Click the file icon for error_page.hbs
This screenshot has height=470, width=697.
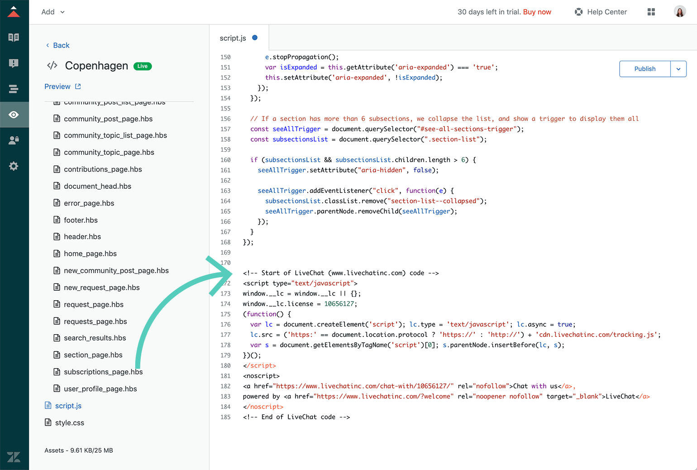coord(57,203)
